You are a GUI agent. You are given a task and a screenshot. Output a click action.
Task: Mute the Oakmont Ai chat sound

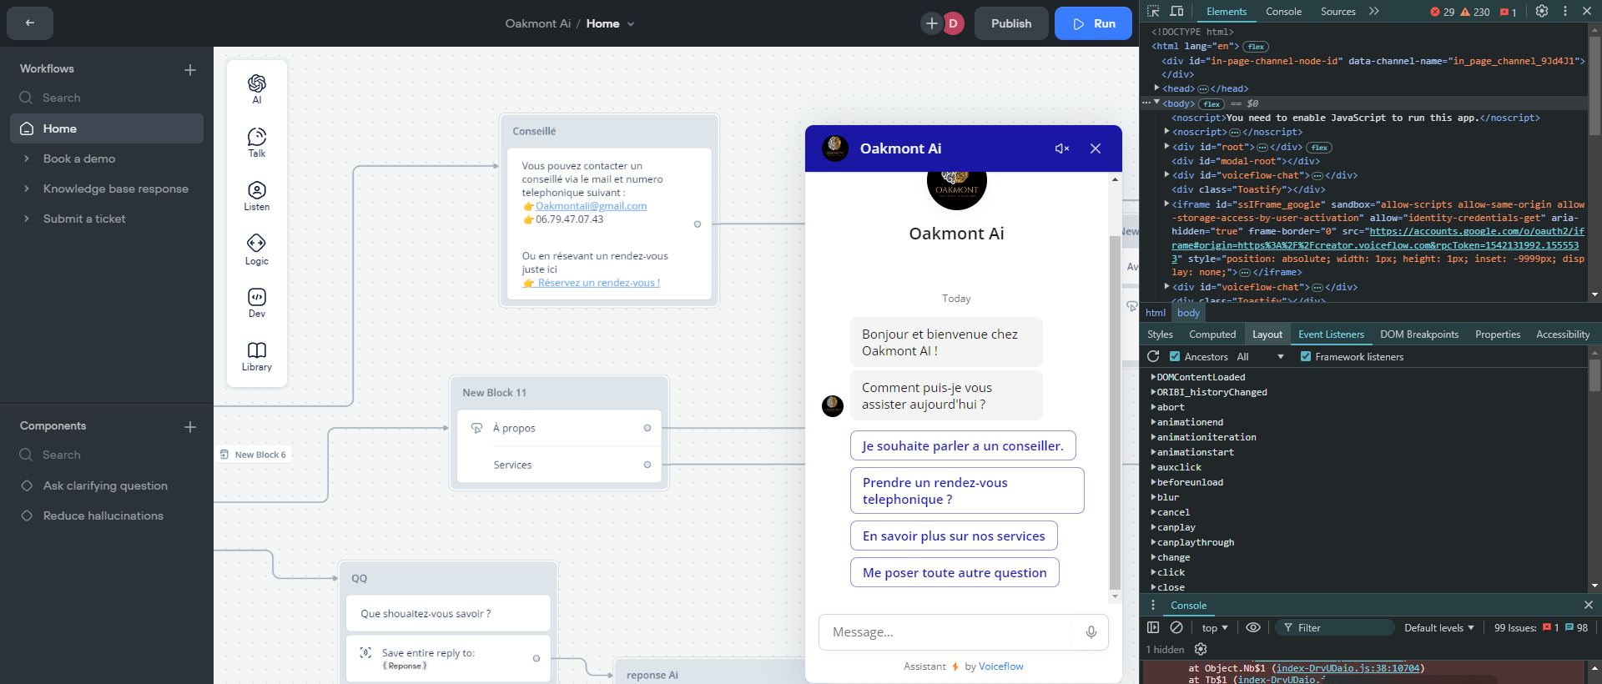click(1061, 148)
